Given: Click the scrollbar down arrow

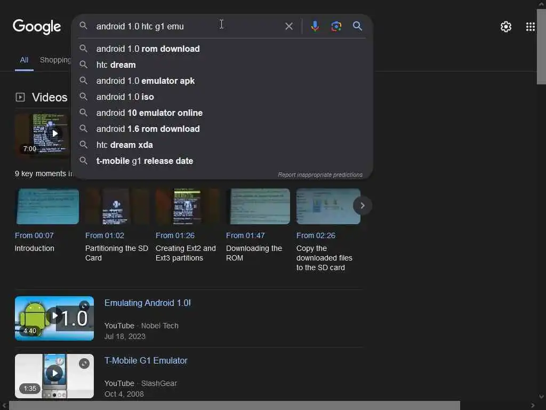Looking at the screenshot, I should tap(541, 397).
